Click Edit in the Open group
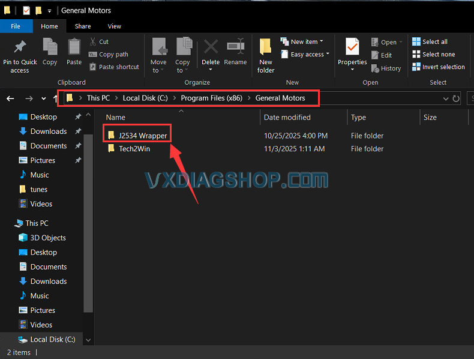Viewport: 474px width, 359px height. tap(382, 55)
